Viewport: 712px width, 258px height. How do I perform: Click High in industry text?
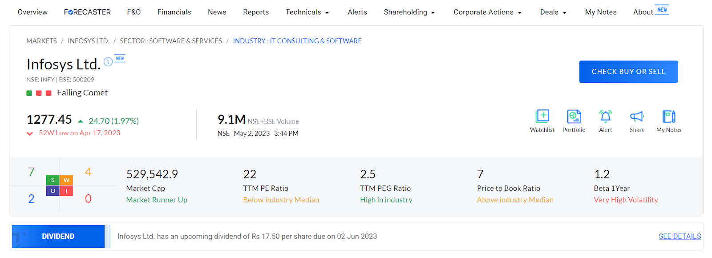[x=386, y=200]
